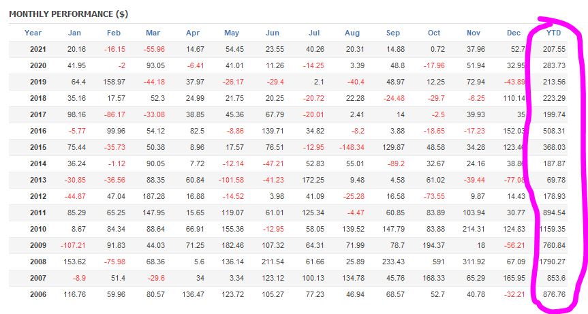This screenshot has height=314, width=588.
Task: Select the 2016 year row label
Action: (x=37, y=130)
